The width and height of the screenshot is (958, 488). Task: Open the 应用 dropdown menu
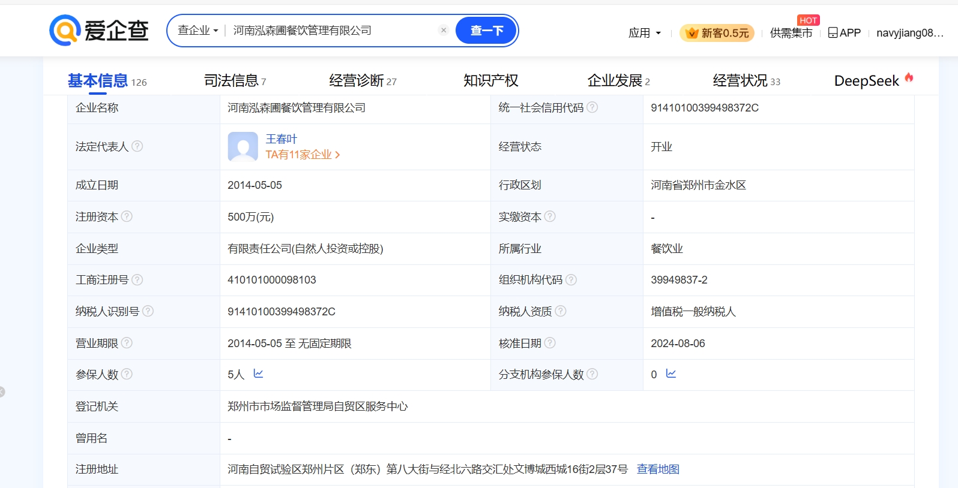click(x=644, y=33)
